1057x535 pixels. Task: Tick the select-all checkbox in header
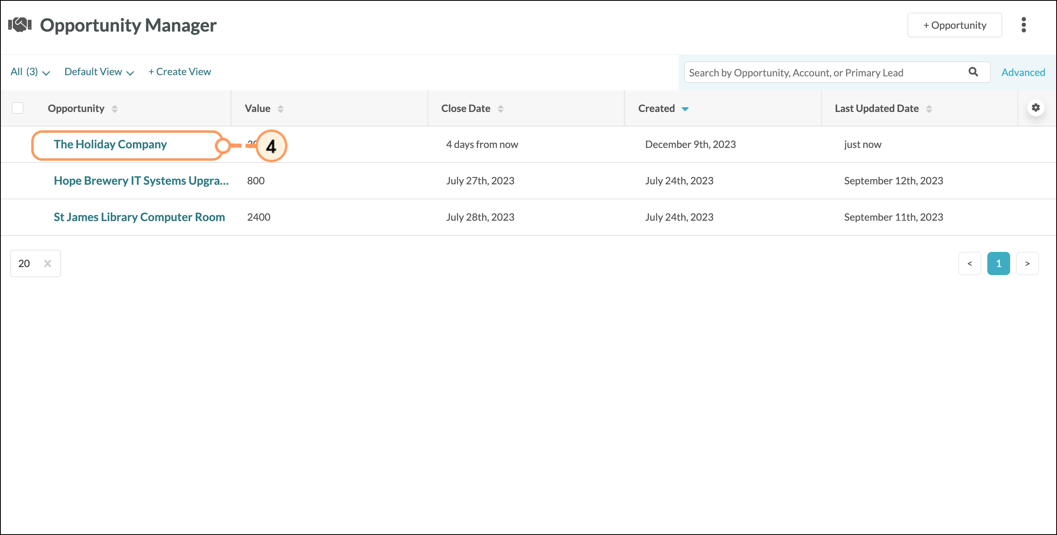[18, 108]
